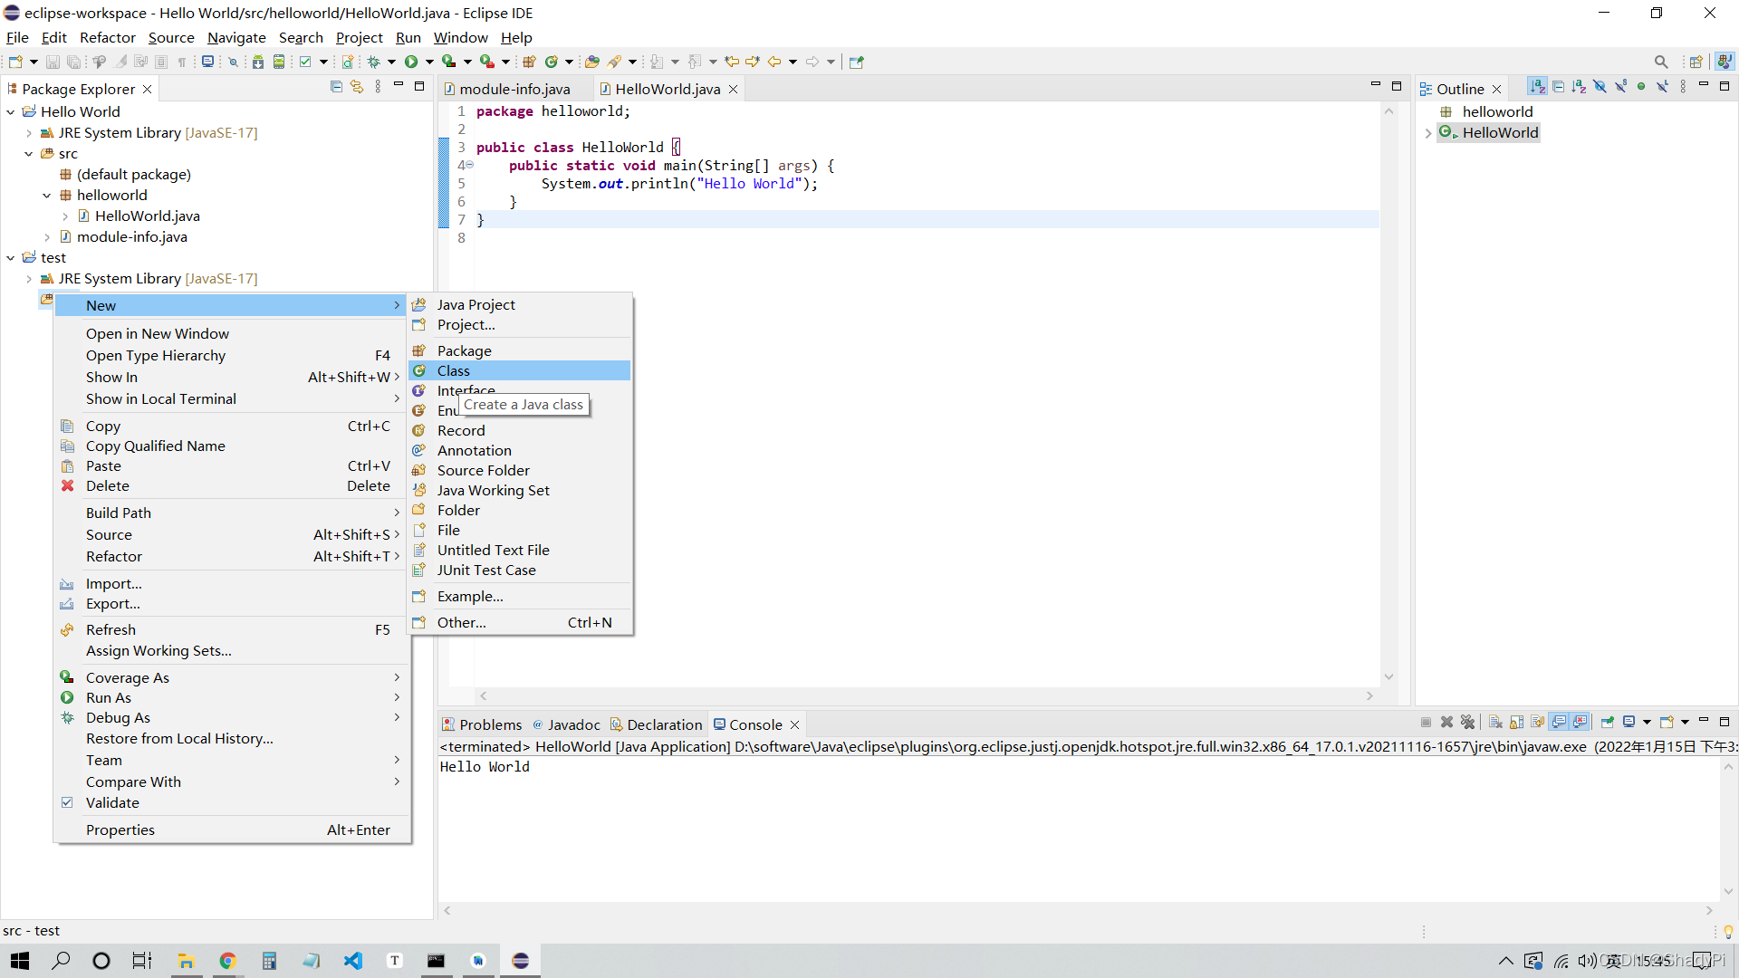Click JUnit Test Case menu item
The width and height of the screenshot is (1739, 978).
click(486, 570)
